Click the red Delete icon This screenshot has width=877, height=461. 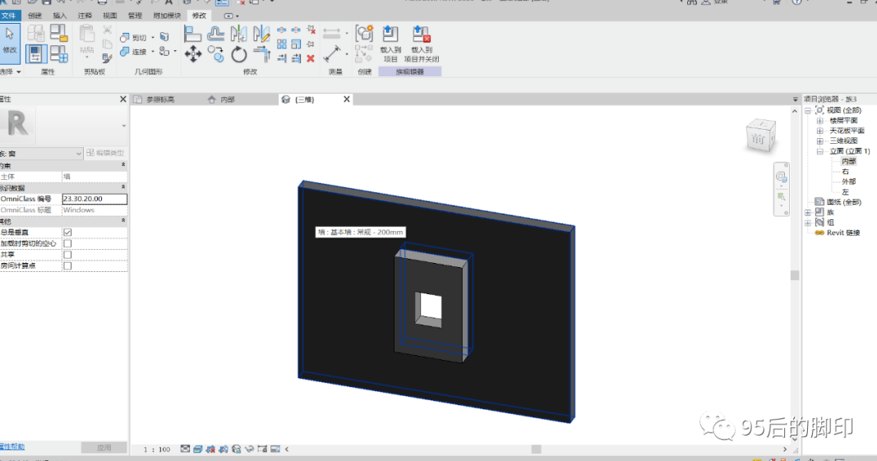click(x=311, y=58)
